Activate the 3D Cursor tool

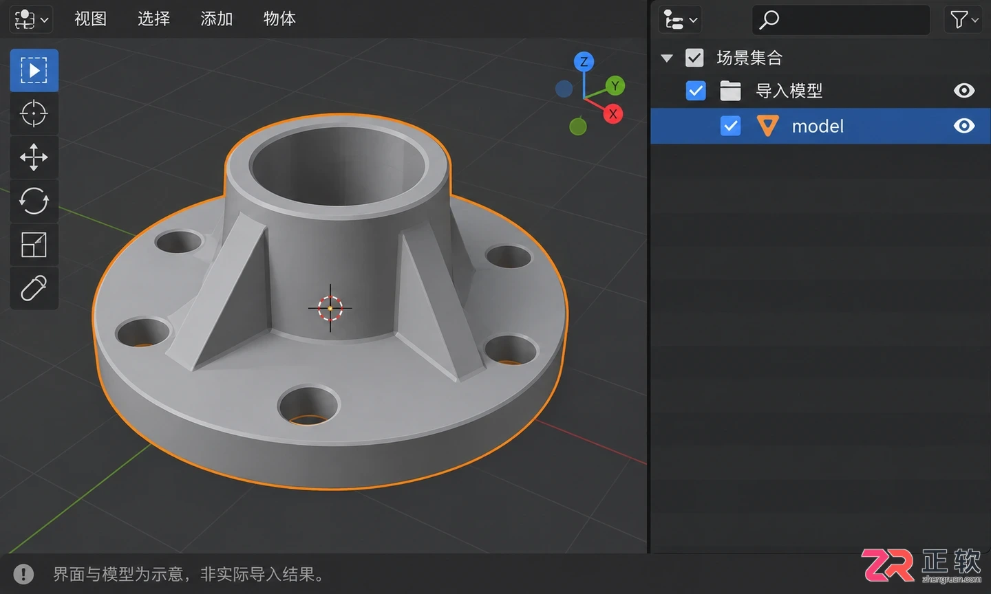point(34,113)
